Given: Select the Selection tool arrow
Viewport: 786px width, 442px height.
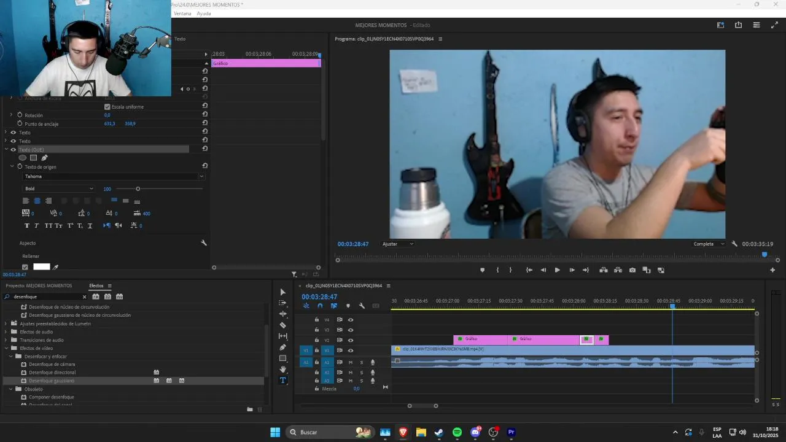Looking at the screenshot, I should point(282,292).
